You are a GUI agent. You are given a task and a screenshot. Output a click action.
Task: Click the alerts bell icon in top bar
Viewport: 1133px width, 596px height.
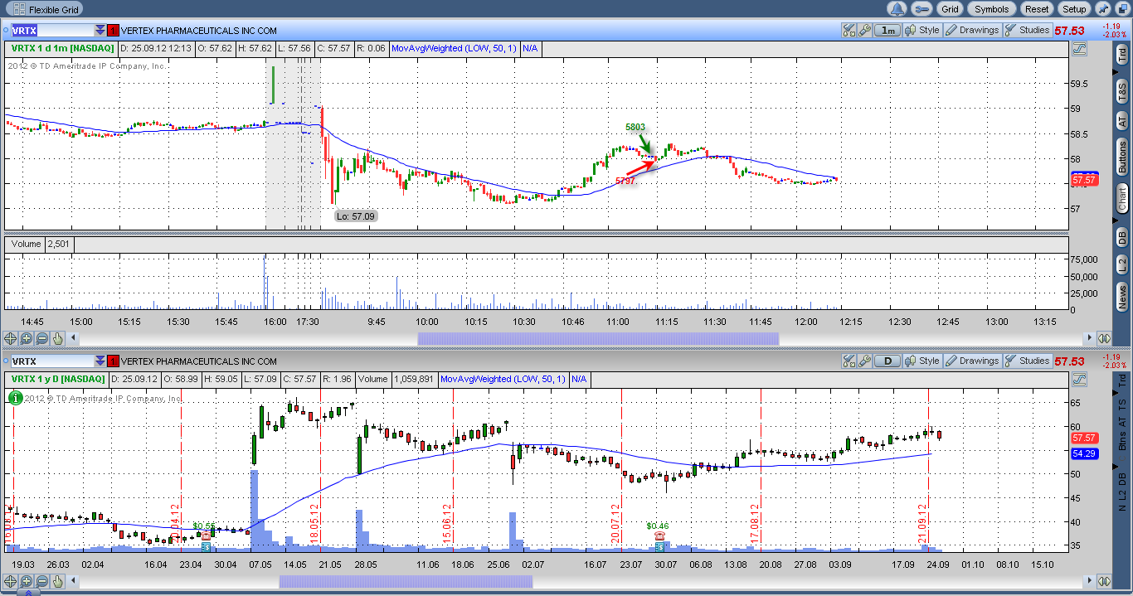click(897, 9)
